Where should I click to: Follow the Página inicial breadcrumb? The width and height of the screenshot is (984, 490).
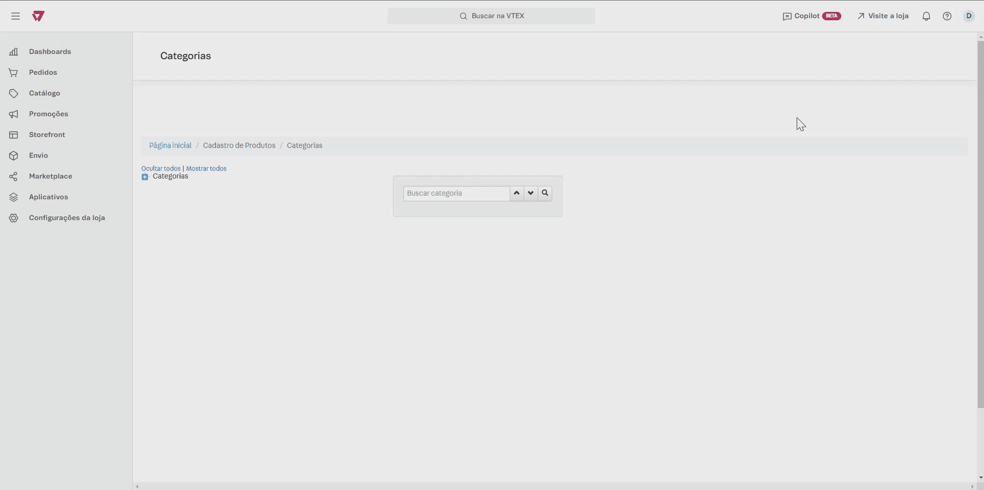click(x=170, y=146)
